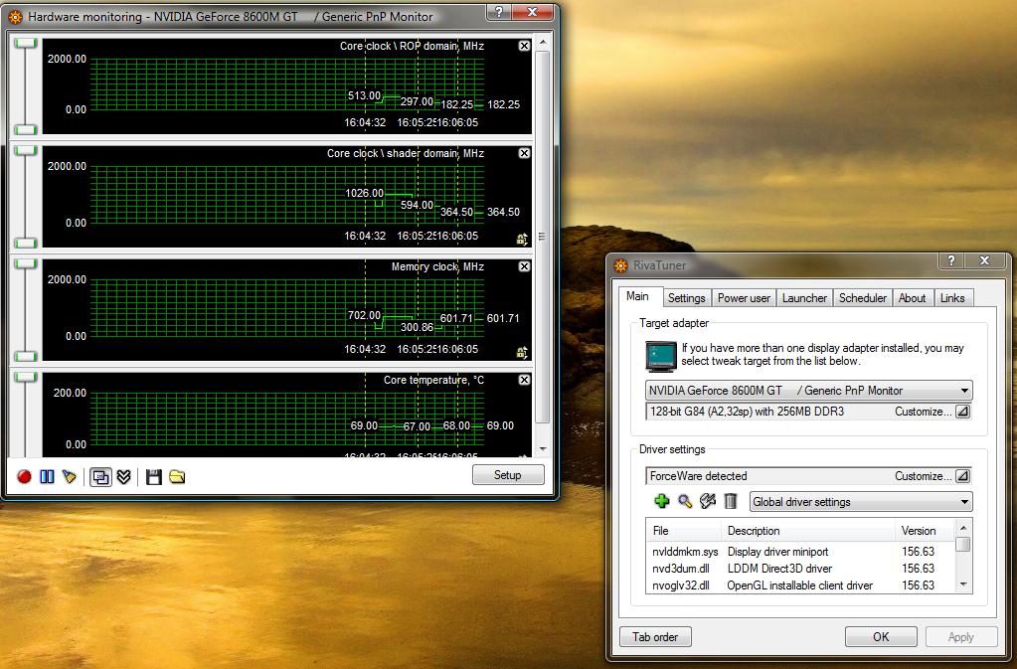
Task: Select the nvlddmkm.sys row
Action: (800, 552)
